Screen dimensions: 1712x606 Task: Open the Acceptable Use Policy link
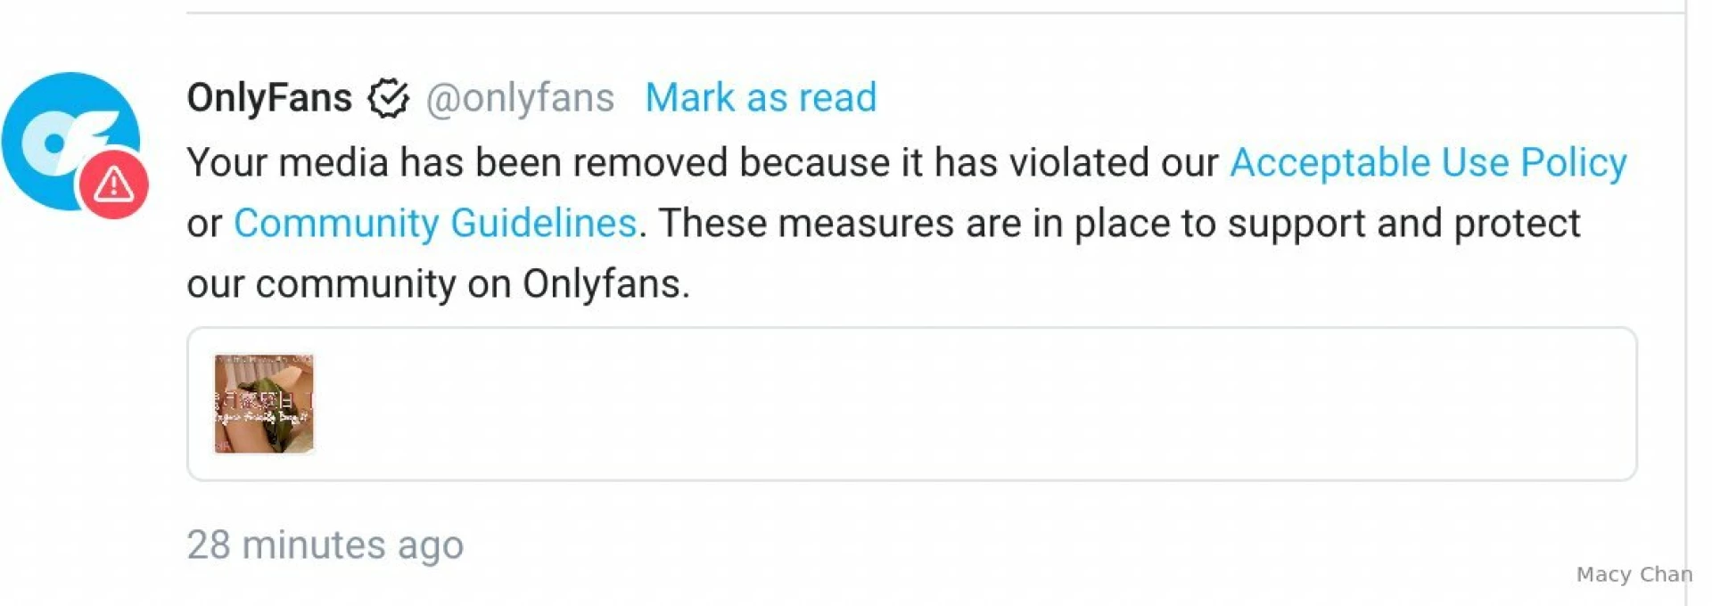click(1428, 163)
